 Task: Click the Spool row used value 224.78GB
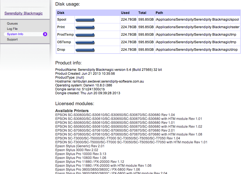click(x=129, y=20)
